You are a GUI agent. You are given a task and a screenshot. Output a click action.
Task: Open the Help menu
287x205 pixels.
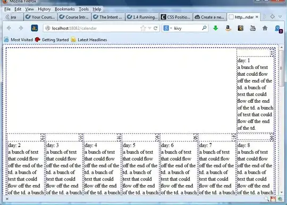point(97,9)
